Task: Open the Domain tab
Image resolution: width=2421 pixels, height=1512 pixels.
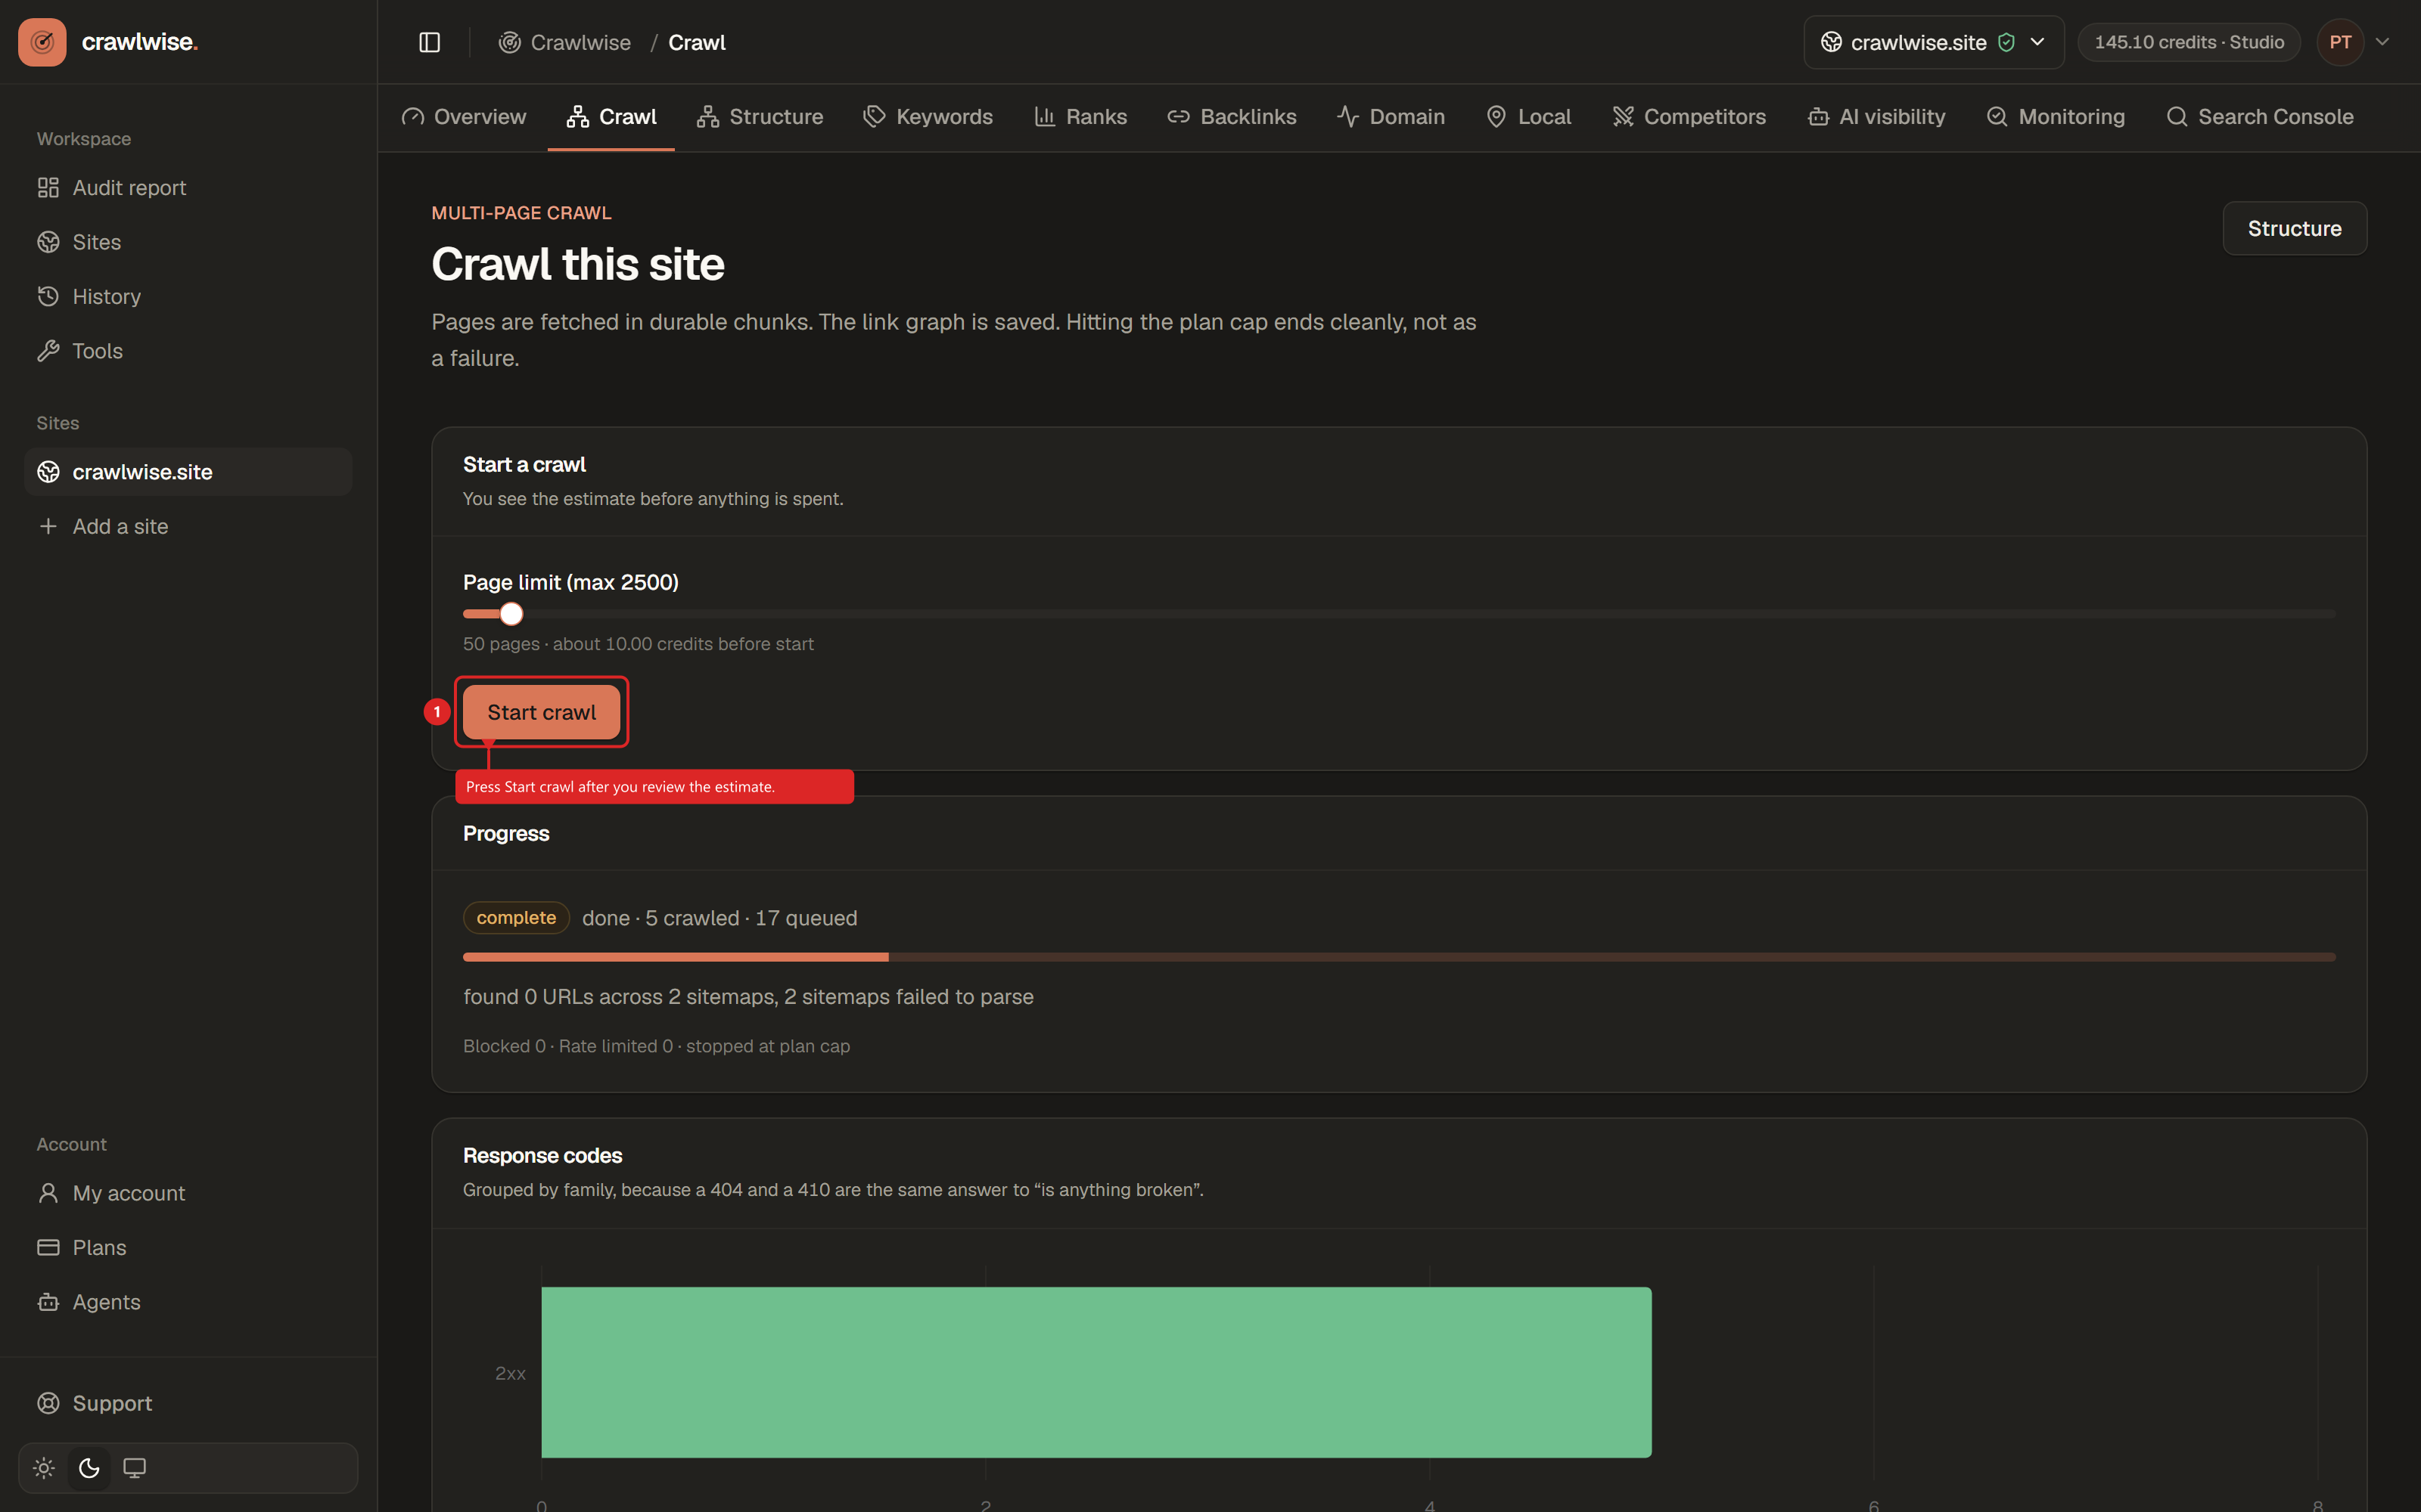Action: point(1391,117)
